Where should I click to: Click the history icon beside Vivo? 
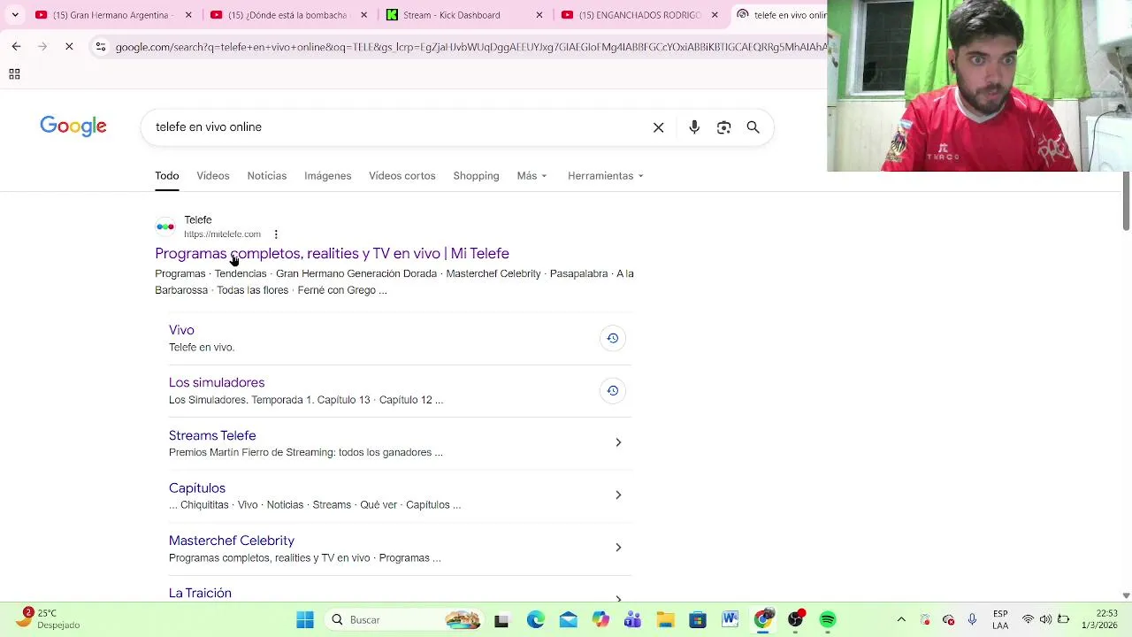coord(612,338)
